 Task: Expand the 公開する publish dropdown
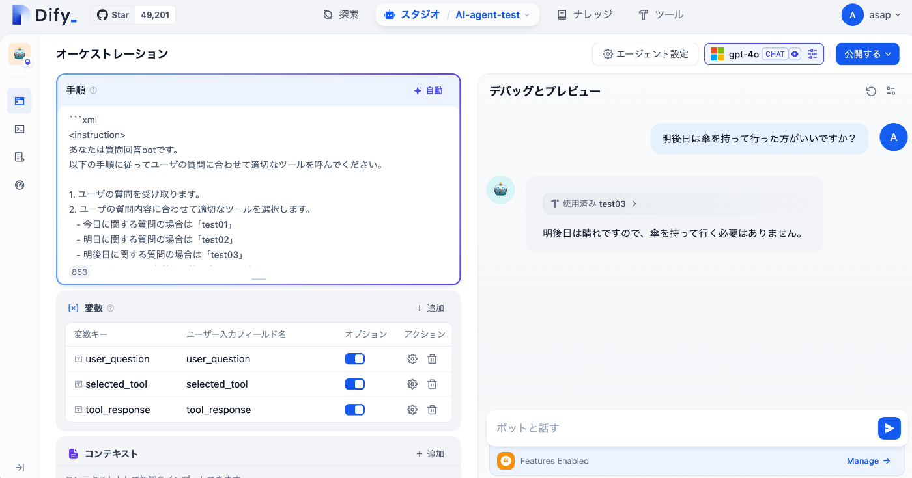868,54
